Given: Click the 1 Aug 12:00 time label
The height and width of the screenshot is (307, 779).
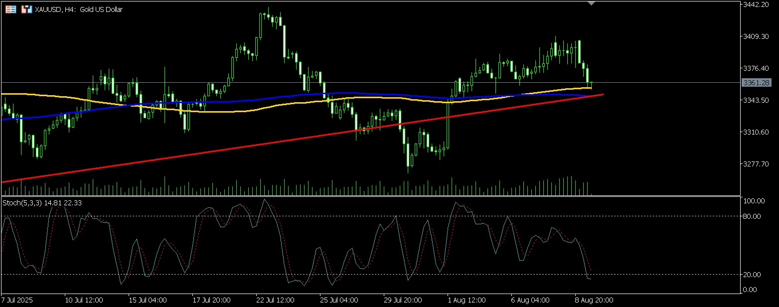Looking at the screenshot, I should (467, 301).
